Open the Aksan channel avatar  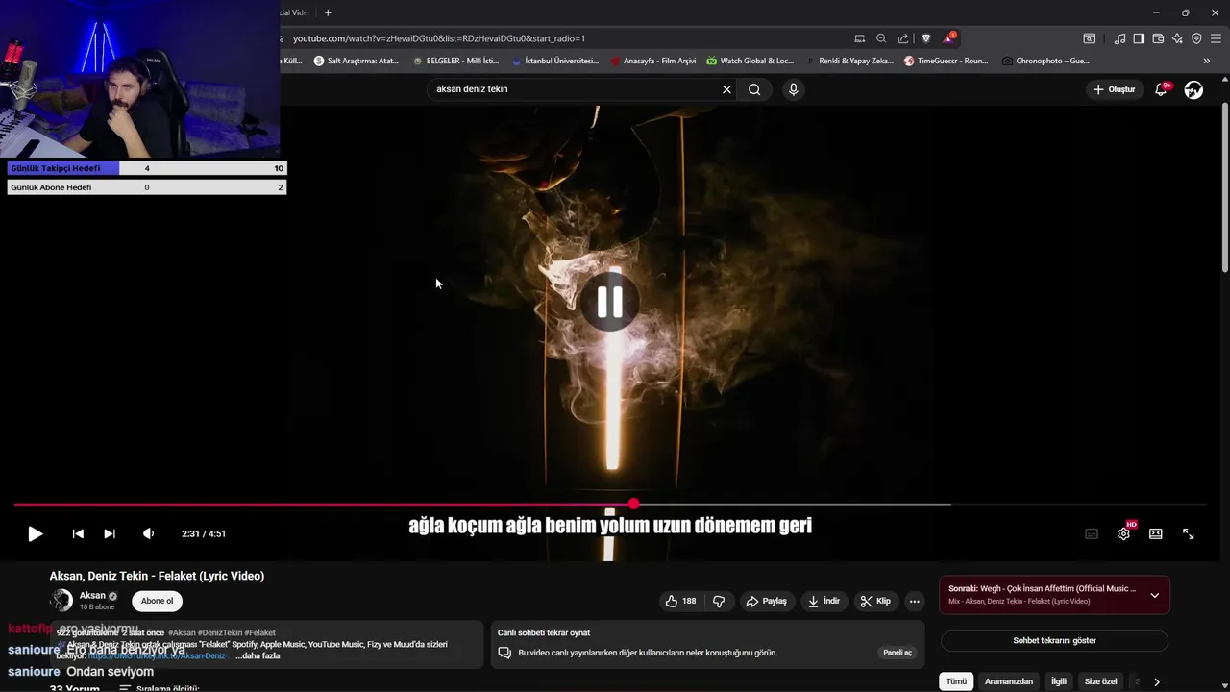tap(61, 601)
